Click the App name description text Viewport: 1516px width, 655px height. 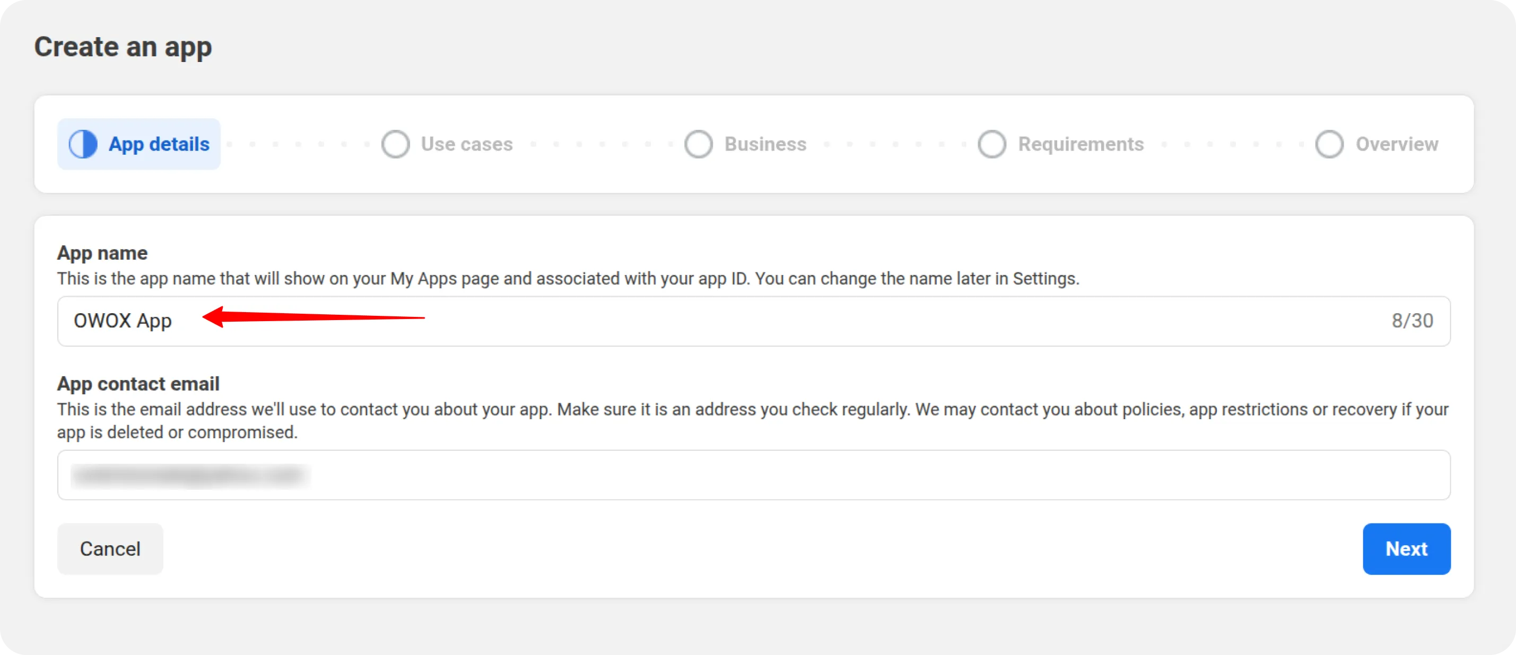pos(568,279)
